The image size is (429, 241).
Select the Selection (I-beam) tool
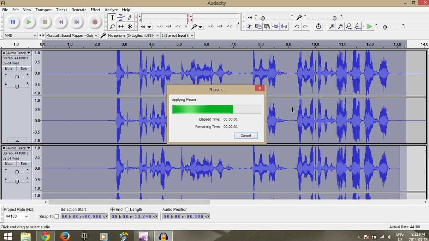pyautogui.click(x=112, y=18)
